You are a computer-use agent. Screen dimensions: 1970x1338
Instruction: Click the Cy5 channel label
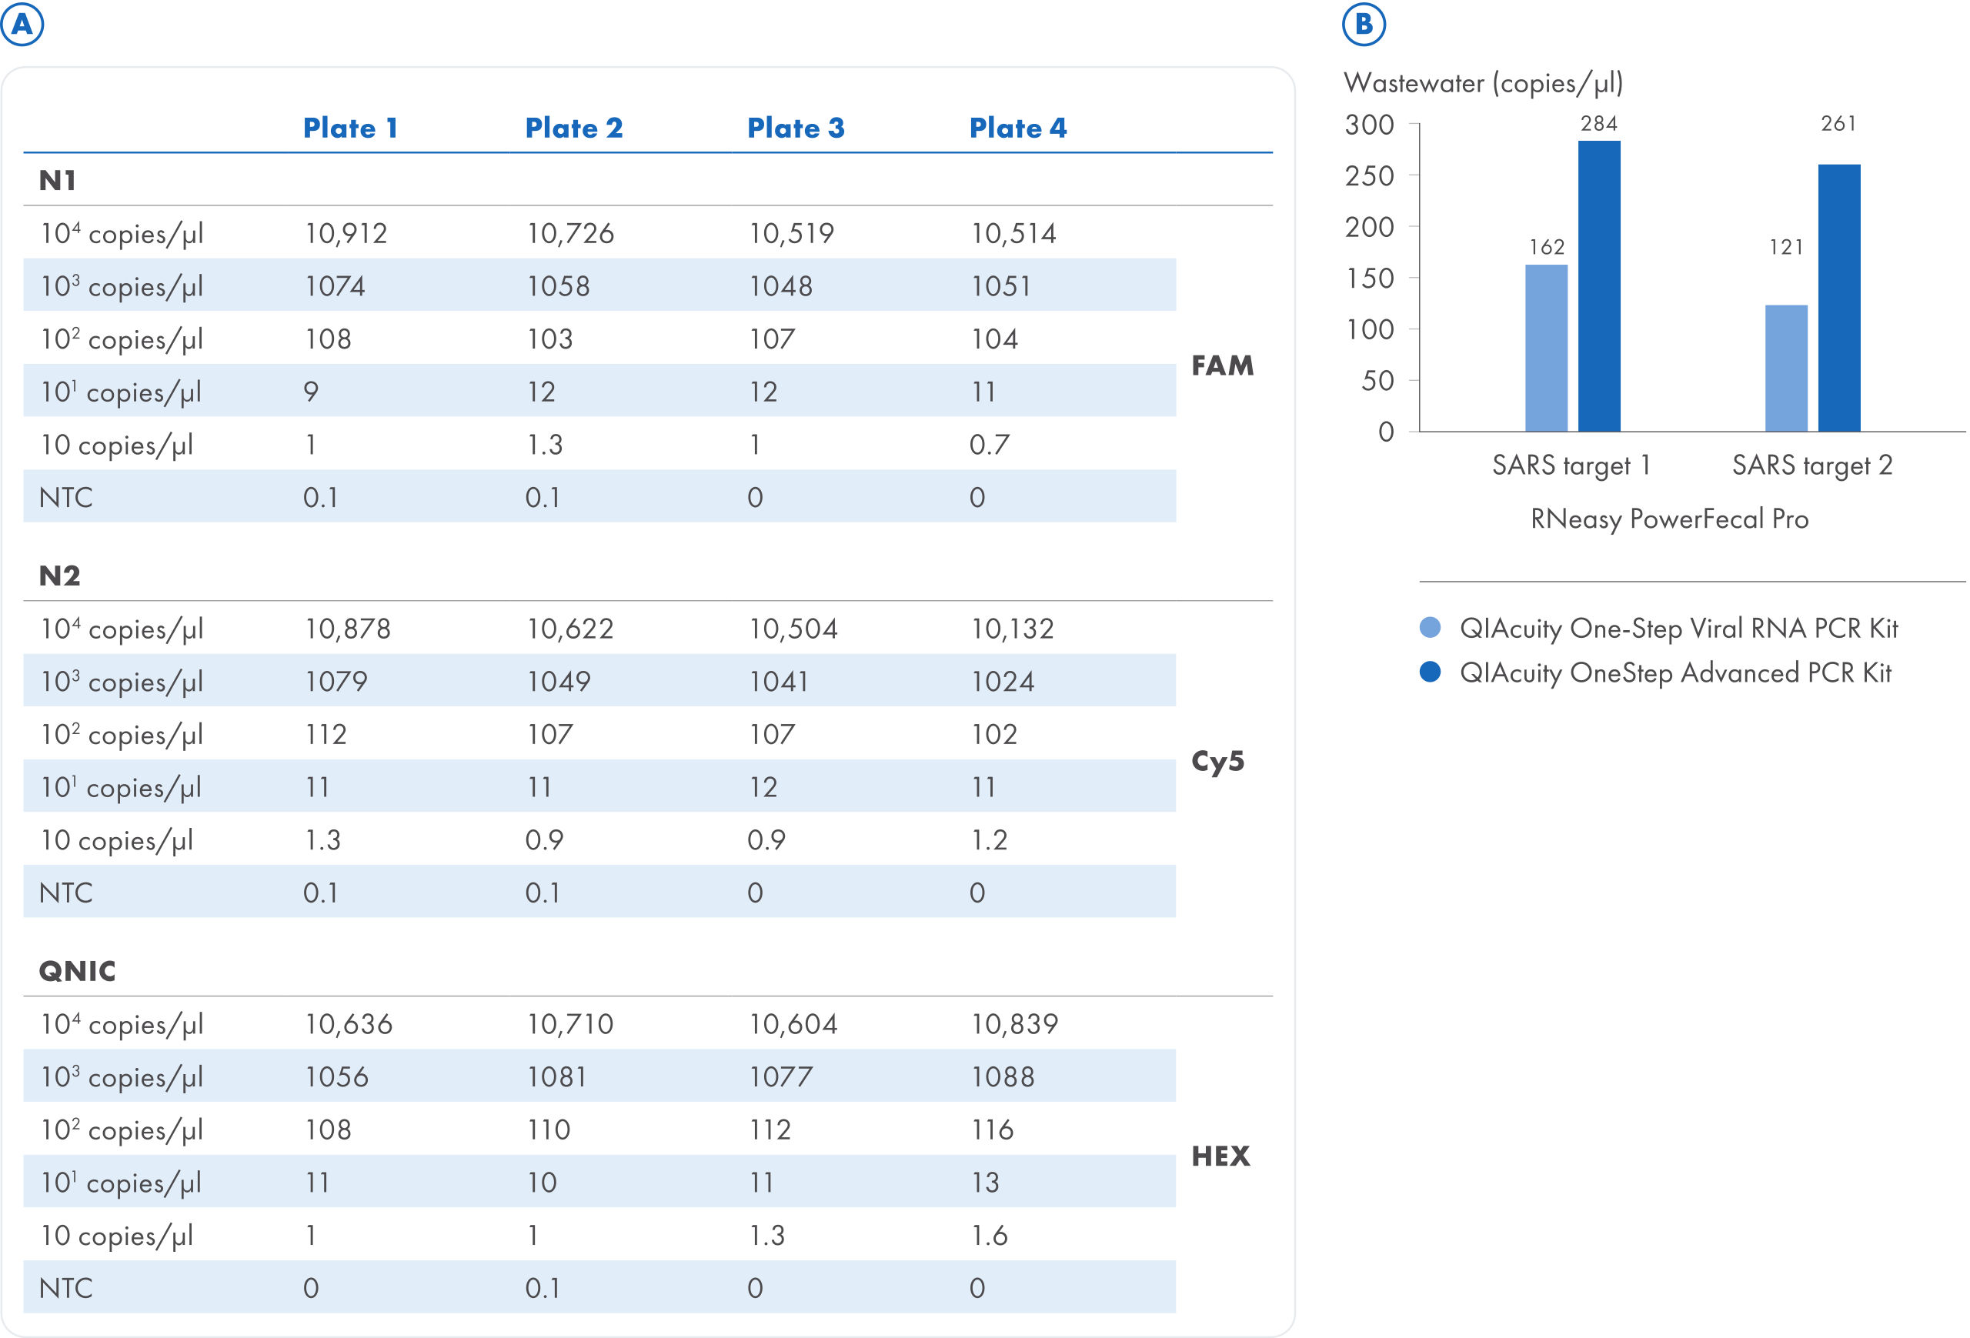[1217, 761]
